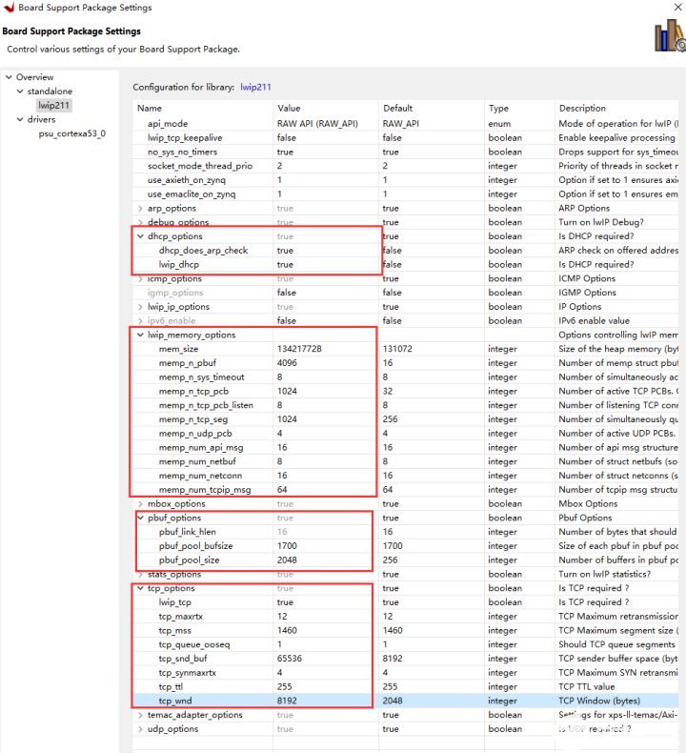Select the debug_options row name
686x753 pixels.
click(178, 222)
